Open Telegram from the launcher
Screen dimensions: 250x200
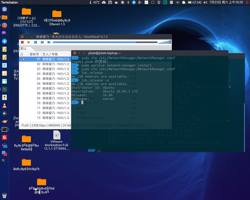4,41
